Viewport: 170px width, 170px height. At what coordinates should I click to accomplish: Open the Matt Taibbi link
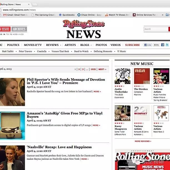click(x=8, y=51)
